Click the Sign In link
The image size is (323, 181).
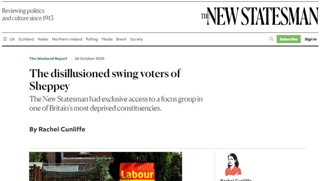click(310, 39)
